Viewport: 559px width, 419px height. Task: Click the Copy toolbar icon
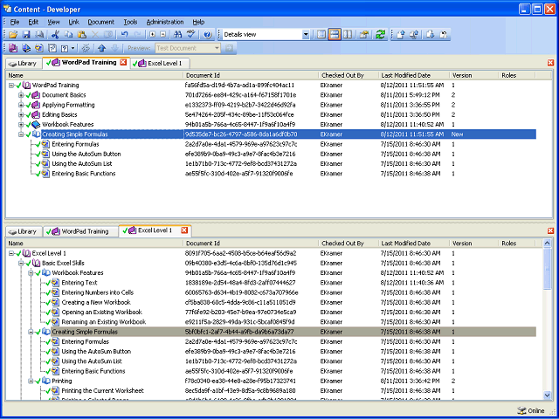tap(68, 35)
